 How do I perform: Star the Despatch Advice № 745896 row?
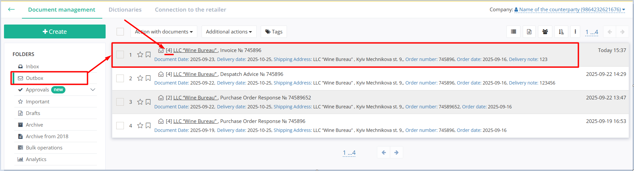(x=140, y=78)
